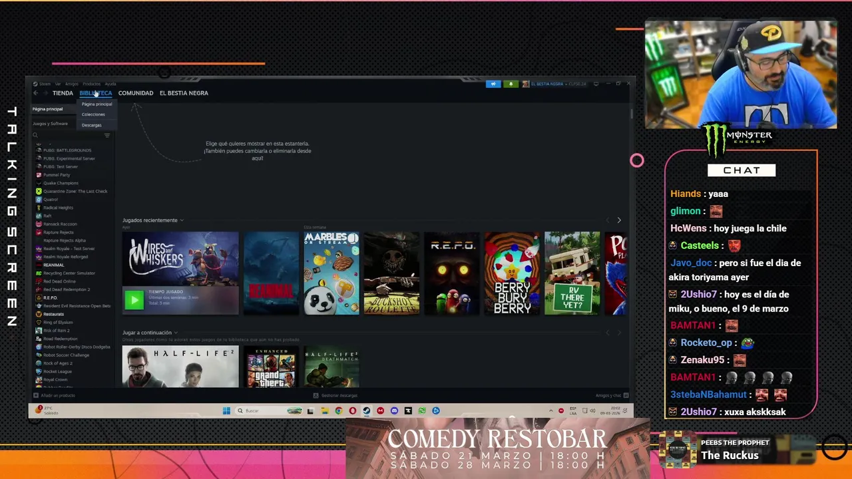The height and width of the screenshot is (479, 852).
Task: Click the Añadir un producto plus icon
Action: (36, 395)
